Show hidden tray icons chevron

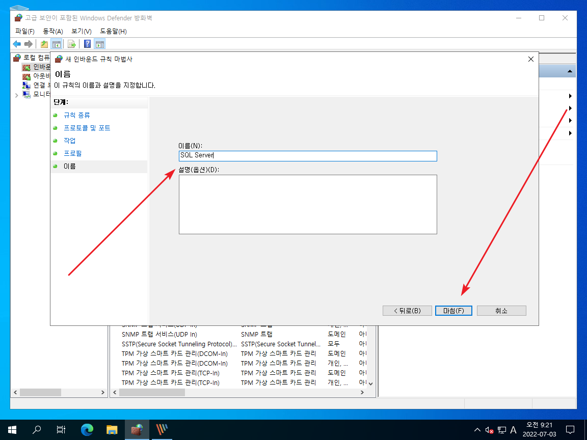[x=477, y=430]
